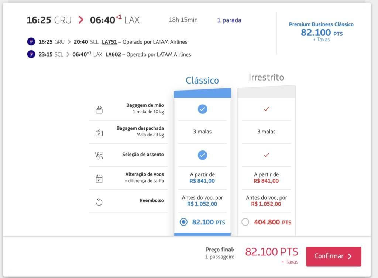Click the seat selection icon
Image resolution: width=378 pixels, height=278 pixels.
[99, 155]
